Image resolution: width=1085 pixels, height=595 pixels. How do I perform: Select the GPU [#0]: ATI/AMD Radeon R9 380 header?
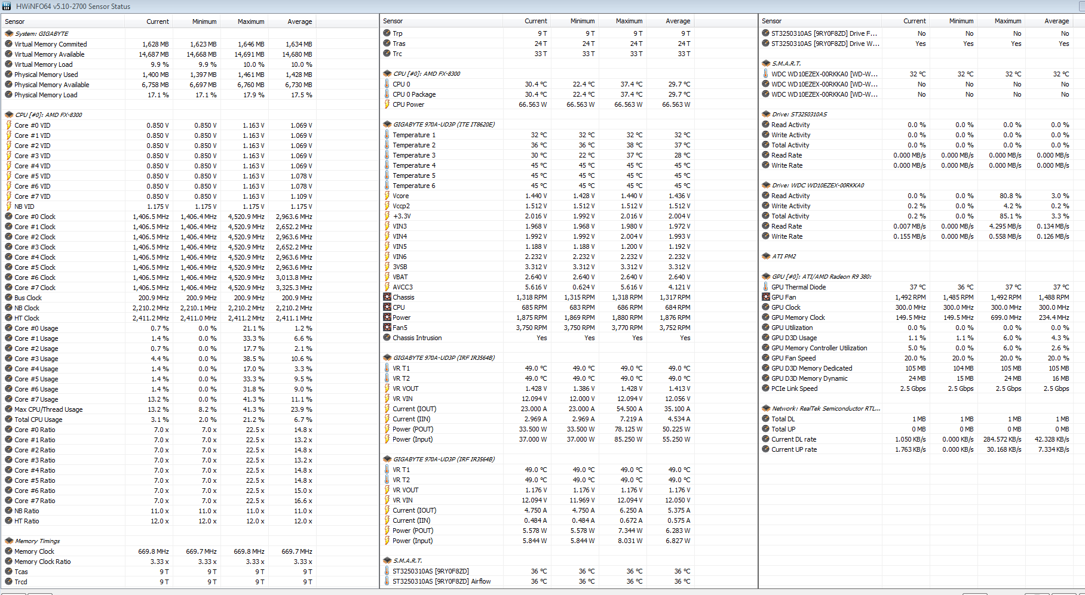[x=822, y=276]
